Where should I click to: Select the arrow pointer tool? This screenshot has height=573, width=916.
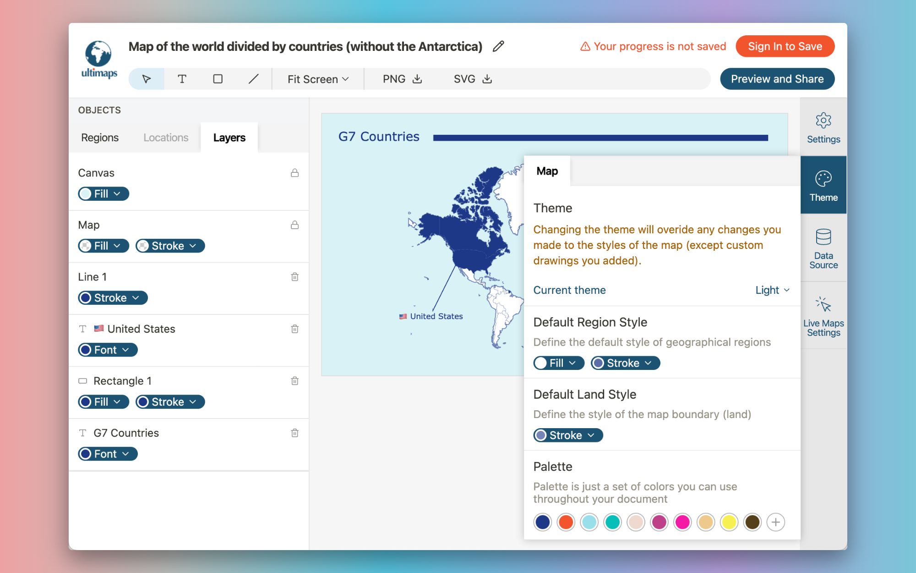[x=147, y=79]
